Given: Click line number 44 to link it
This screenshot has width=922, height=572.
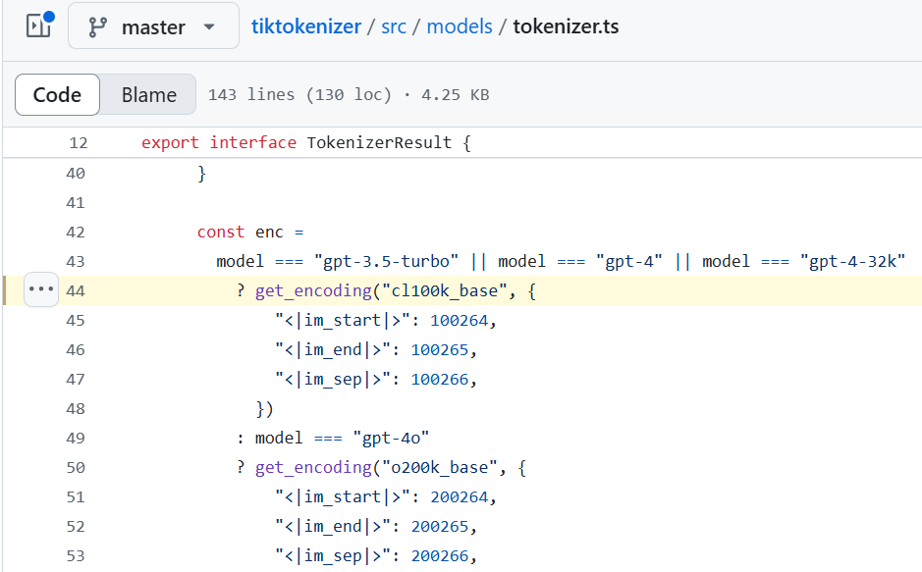Looking at the screenshot, I should coord(78,290).
